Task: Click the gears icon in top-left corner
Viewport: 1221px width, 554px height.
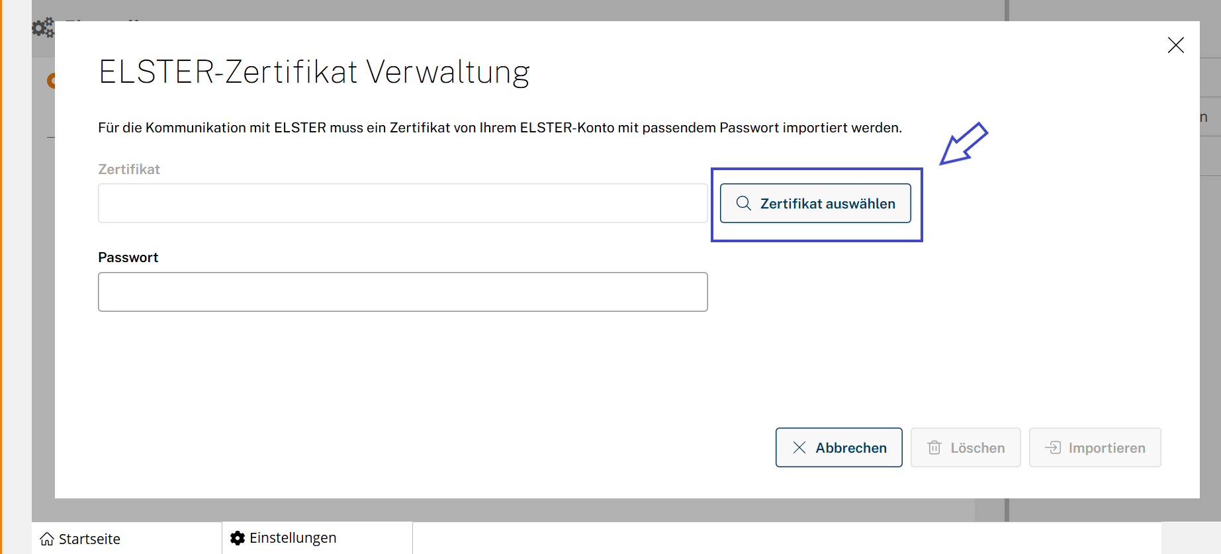Action: click(43, 28)
